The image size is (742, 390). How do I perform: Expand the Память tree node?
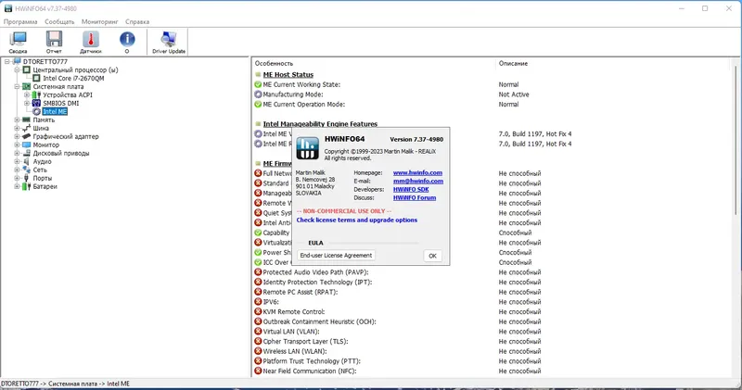coord(17,120)
